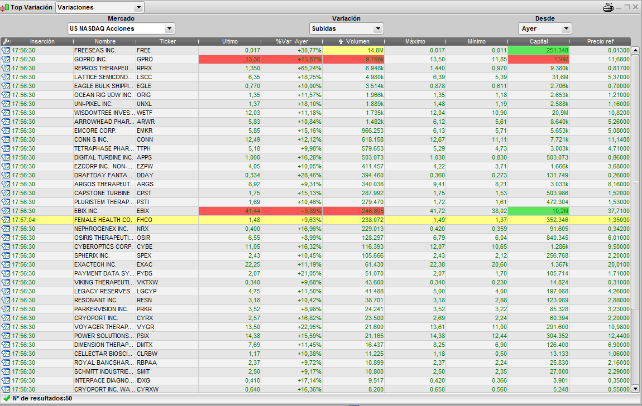Open chart icon for UNI-PIXEL INC. row
Screen dimensions: 642x406
coord(6,104)
